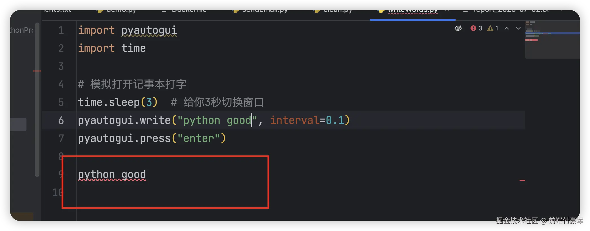Click the yellow warning triangle indicator
The width and height of the screenshot is (590, 231).
pyautogui.click(x=493, y=28)
